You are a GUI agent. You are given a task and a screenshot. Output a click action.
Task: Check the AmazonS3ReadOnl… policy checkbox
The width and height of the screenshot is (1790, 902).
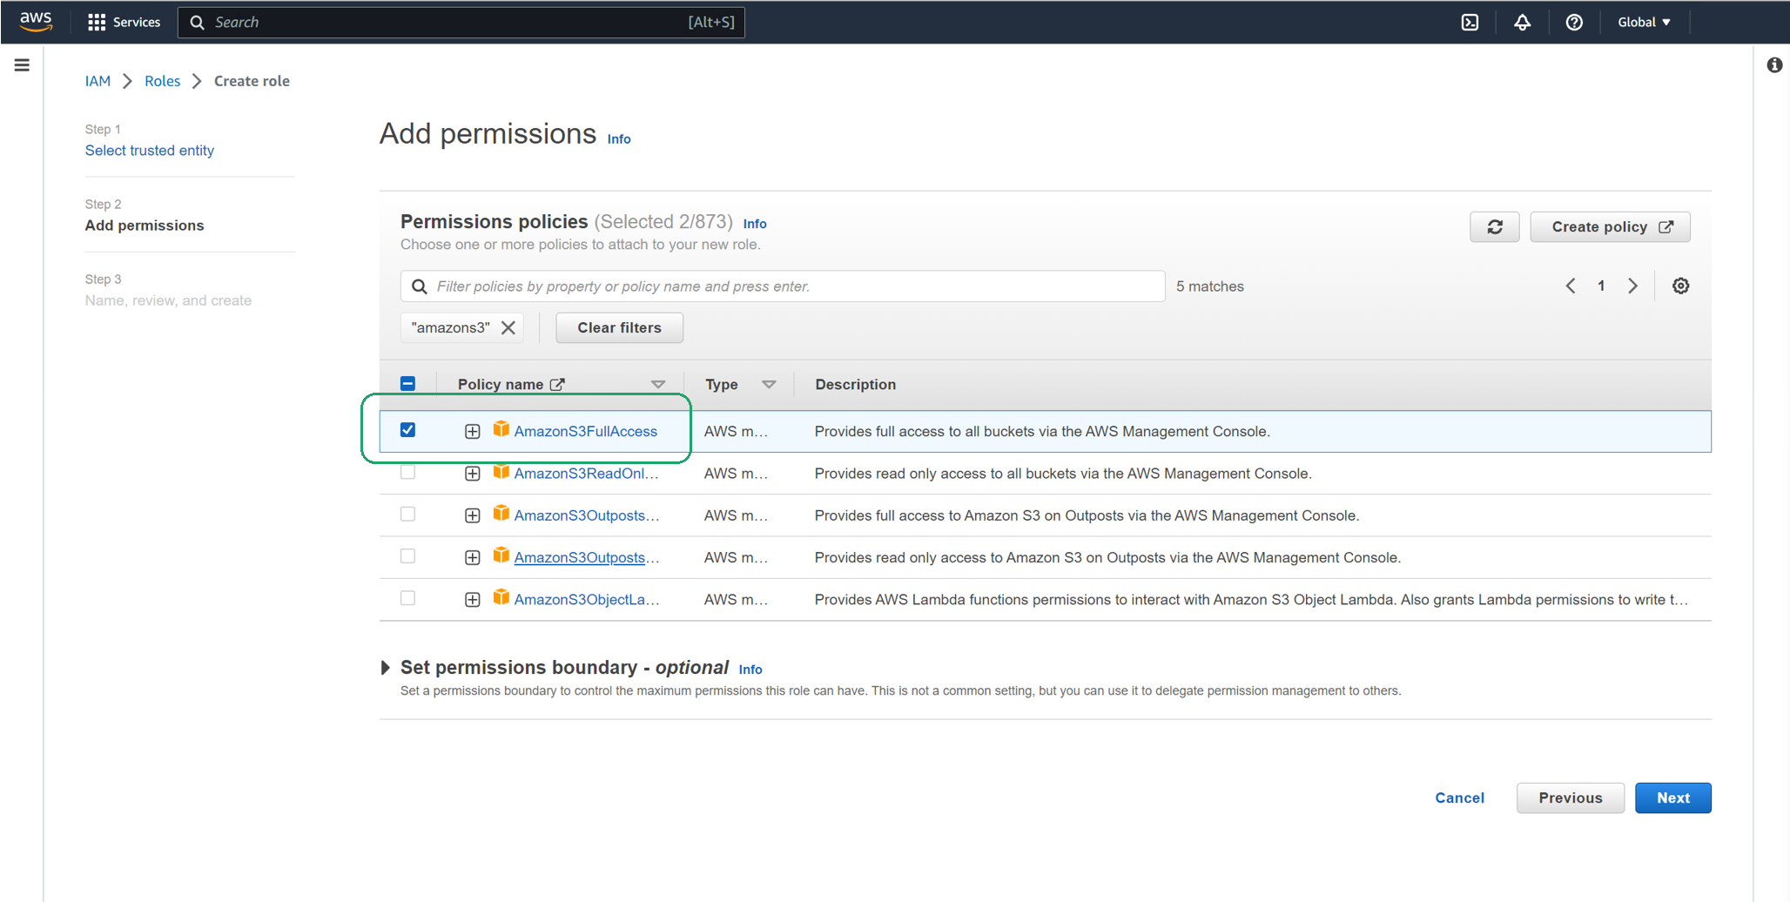click(x=407, y=472)
